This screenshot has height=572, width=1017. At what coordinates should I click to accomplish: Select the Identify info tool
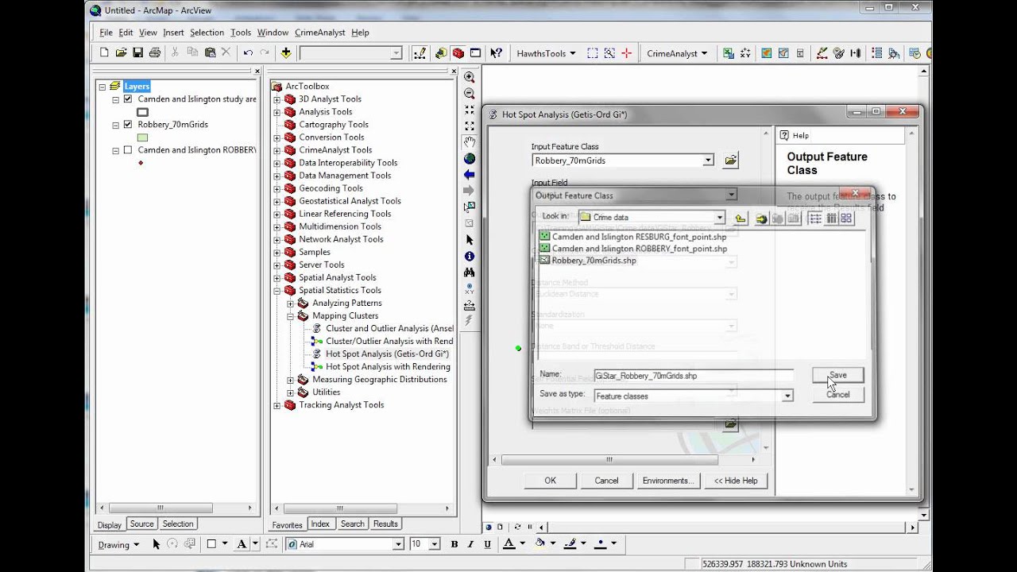click(469, 256)
